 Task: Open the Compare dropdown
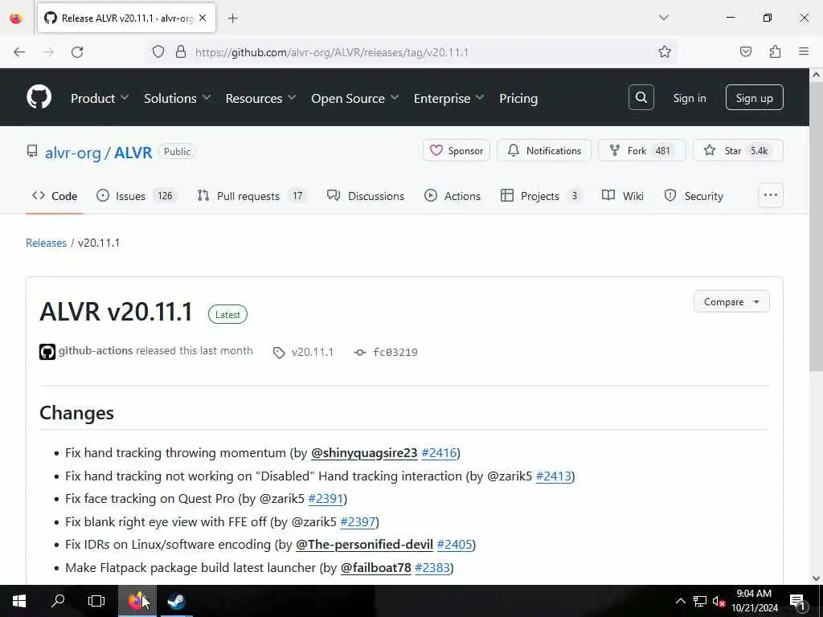pyautogui.click(x=731, y=302)
